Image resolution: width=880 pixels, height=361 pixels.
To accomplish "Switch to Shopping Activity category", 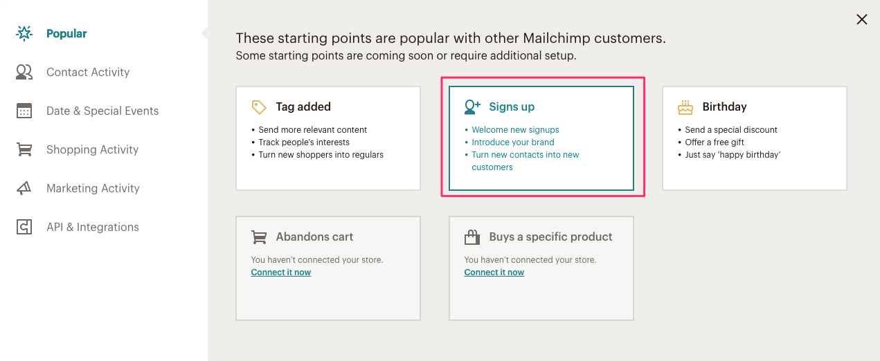I will coord(92,149).
